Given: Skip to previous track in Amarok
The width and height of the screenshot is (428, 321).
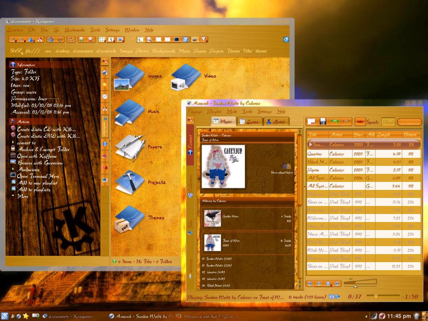Looking at the screenshot, I should [310, 284].
